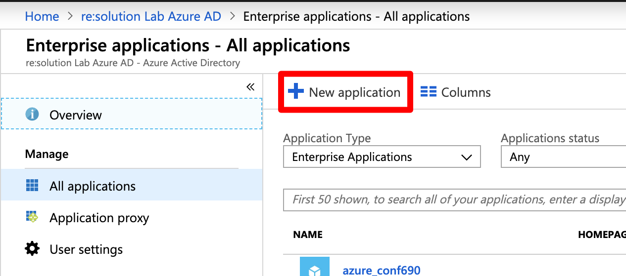Click the azure_conf690 application cube icon
626x276 pixels.
[314, 268]
